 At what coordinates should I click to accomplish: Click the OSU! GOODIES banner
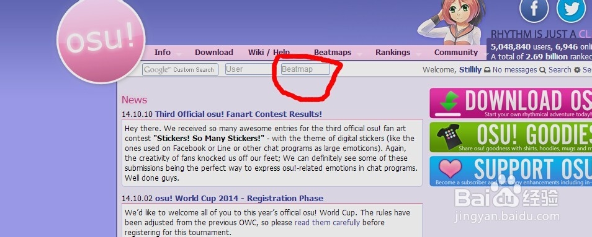pyautogui.click(x=511, y=137)
